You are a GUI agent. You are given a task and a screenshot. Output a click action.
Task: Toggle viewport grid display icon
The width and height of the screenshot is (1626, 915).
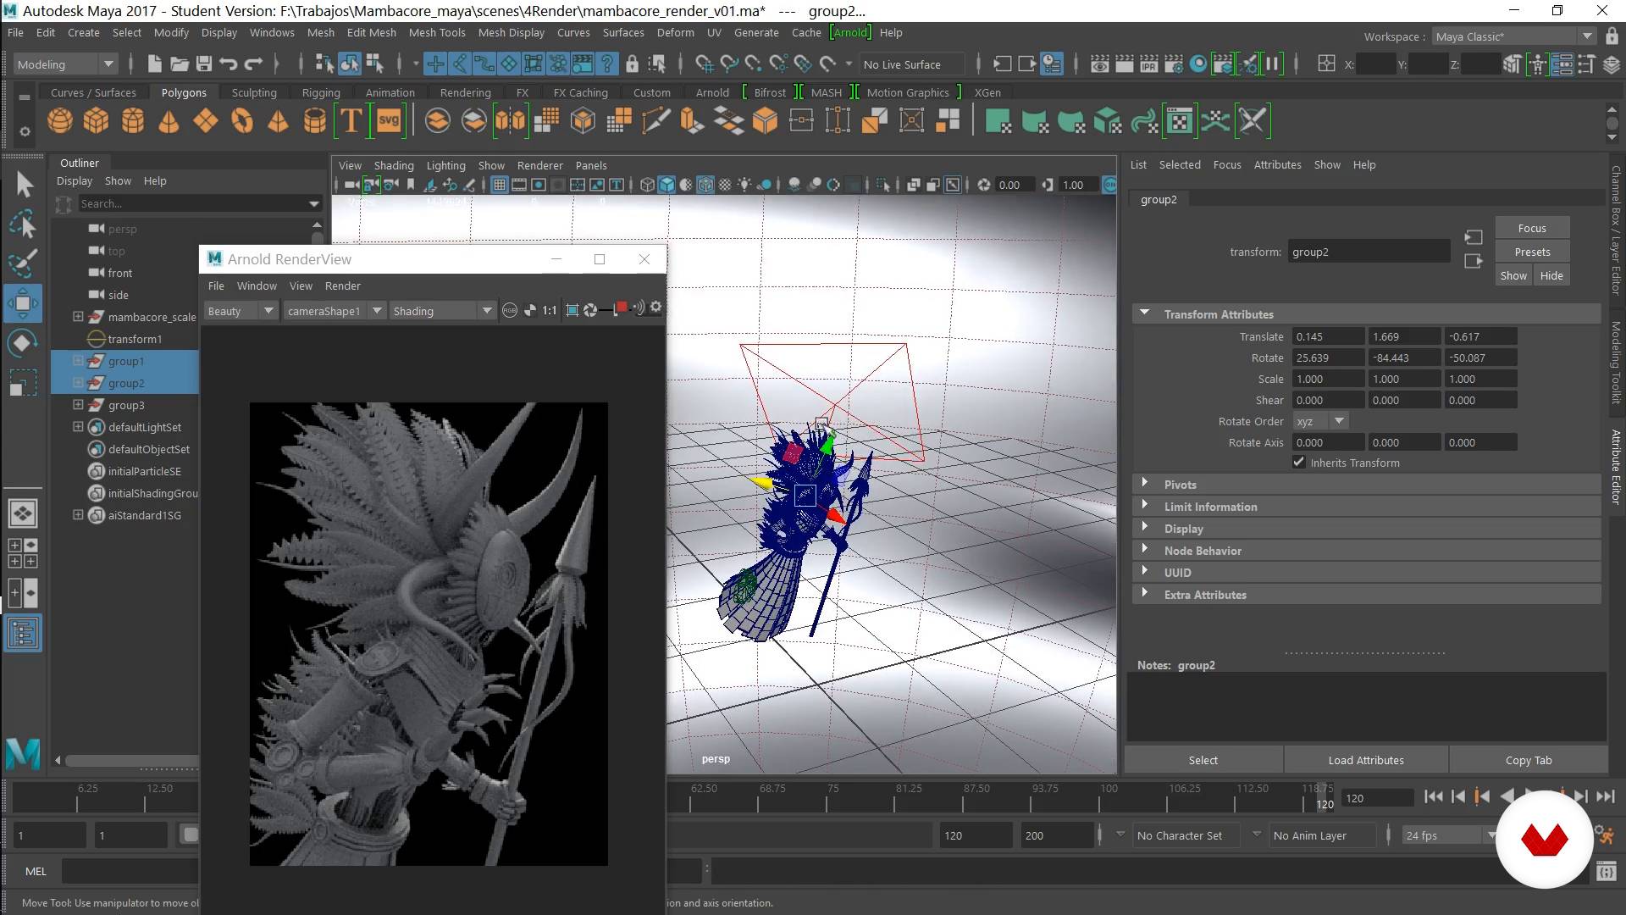(500, 185)
